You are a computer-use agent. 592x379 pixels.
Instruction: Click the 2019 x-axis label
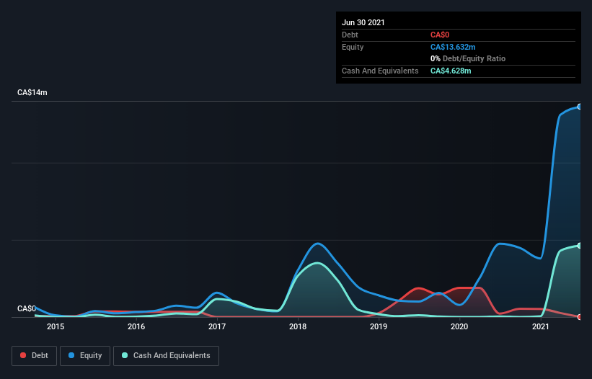pos(379,326)
